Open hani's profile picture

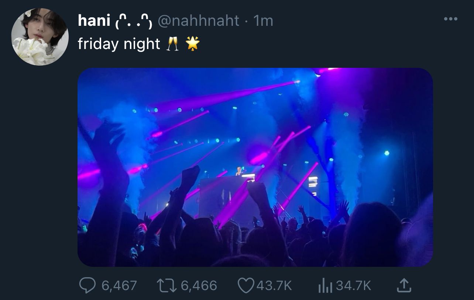click(40, 36)
